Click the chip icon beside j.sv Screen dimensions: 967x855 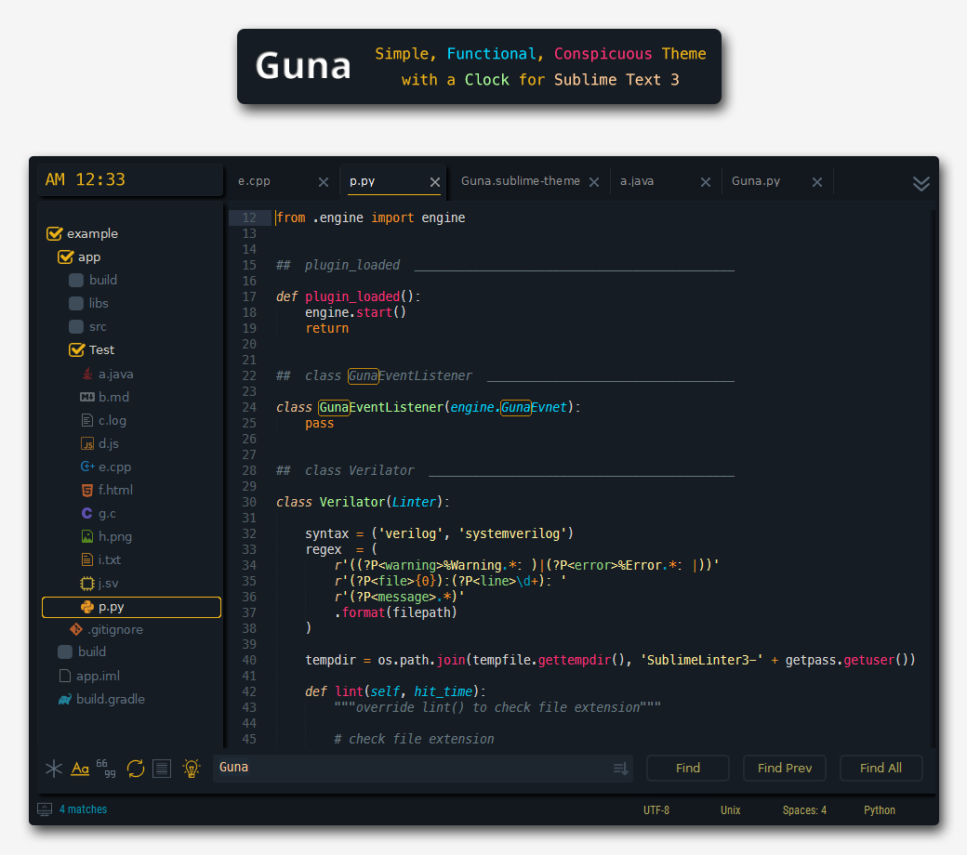[x=87, y=583]
